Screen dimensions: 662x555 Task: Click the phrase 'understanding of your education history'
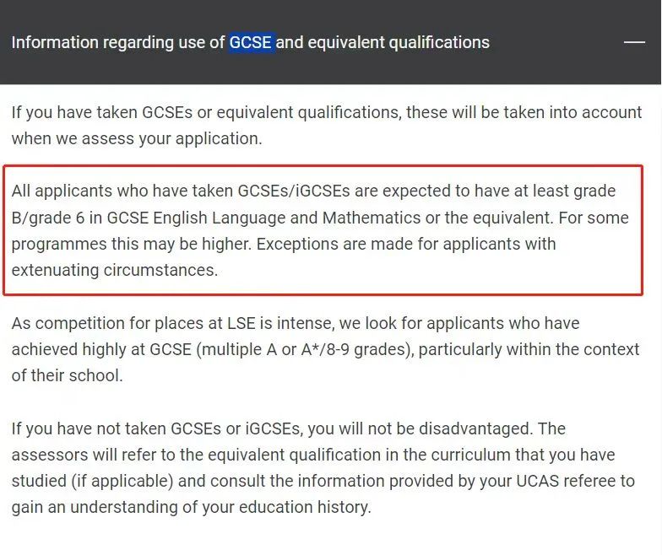tap(220, 508)
